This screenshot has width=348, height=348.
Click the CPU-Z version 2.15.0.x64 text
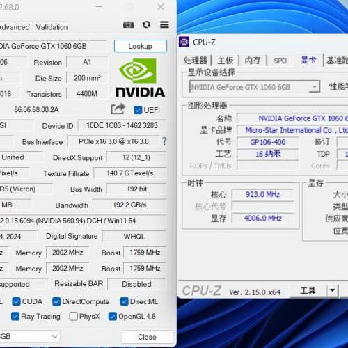click(x=255, y=292)
